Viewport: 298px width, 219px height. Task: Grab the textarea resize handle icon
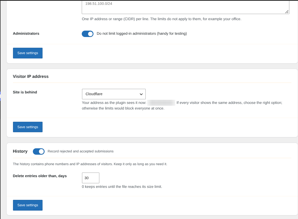coord(287,12)
